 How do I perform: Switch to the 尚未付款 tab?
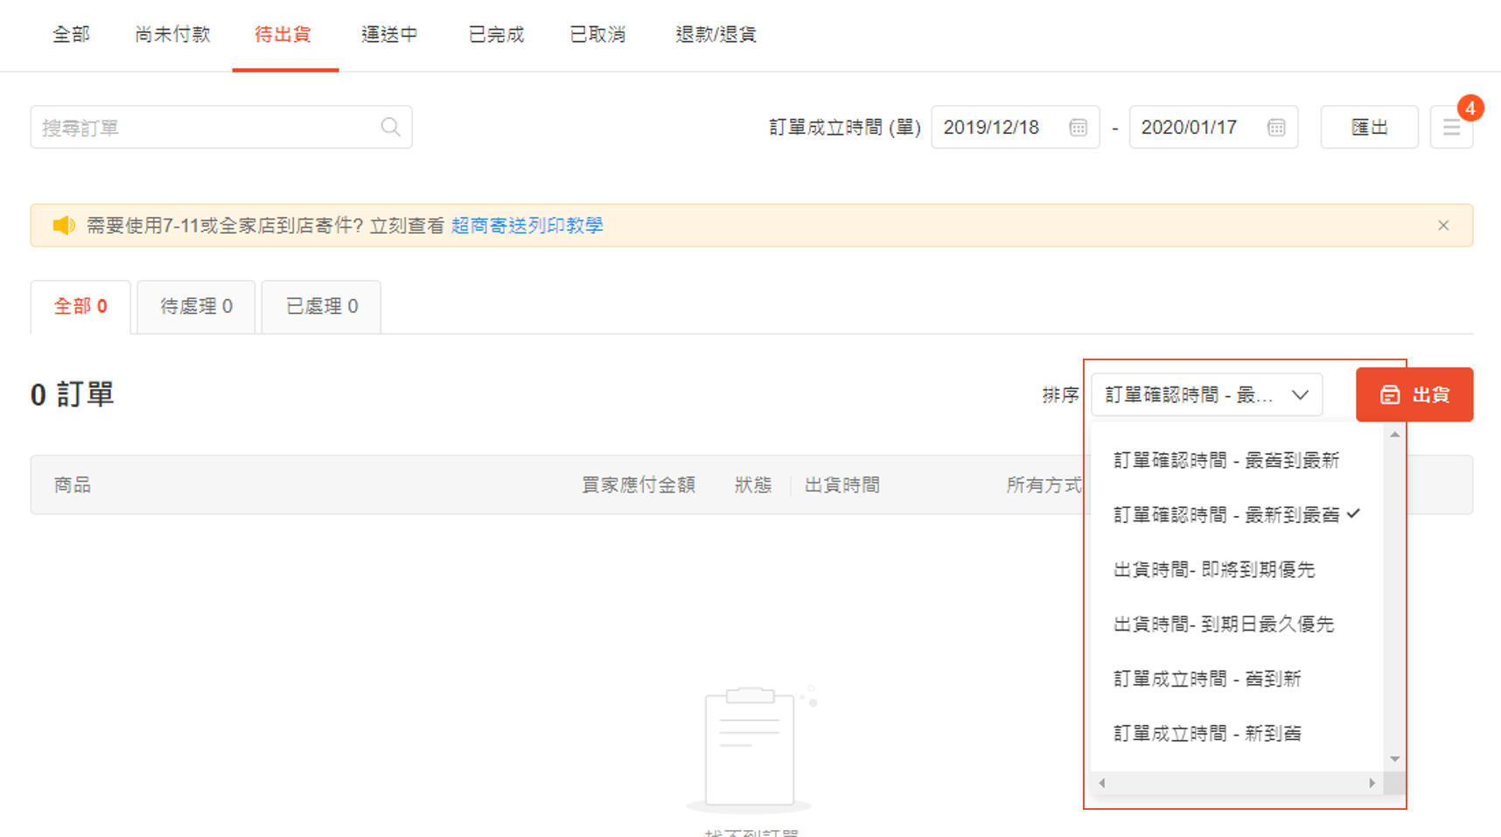pos(172,35)
